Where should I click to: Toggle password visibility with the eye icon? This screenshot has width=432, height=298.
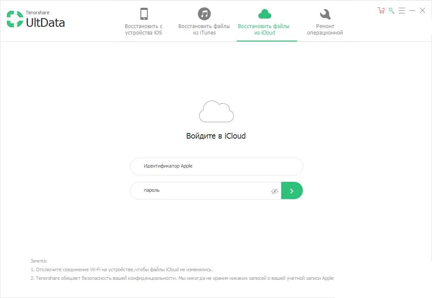pyautogui.click(x=274, y=191)
